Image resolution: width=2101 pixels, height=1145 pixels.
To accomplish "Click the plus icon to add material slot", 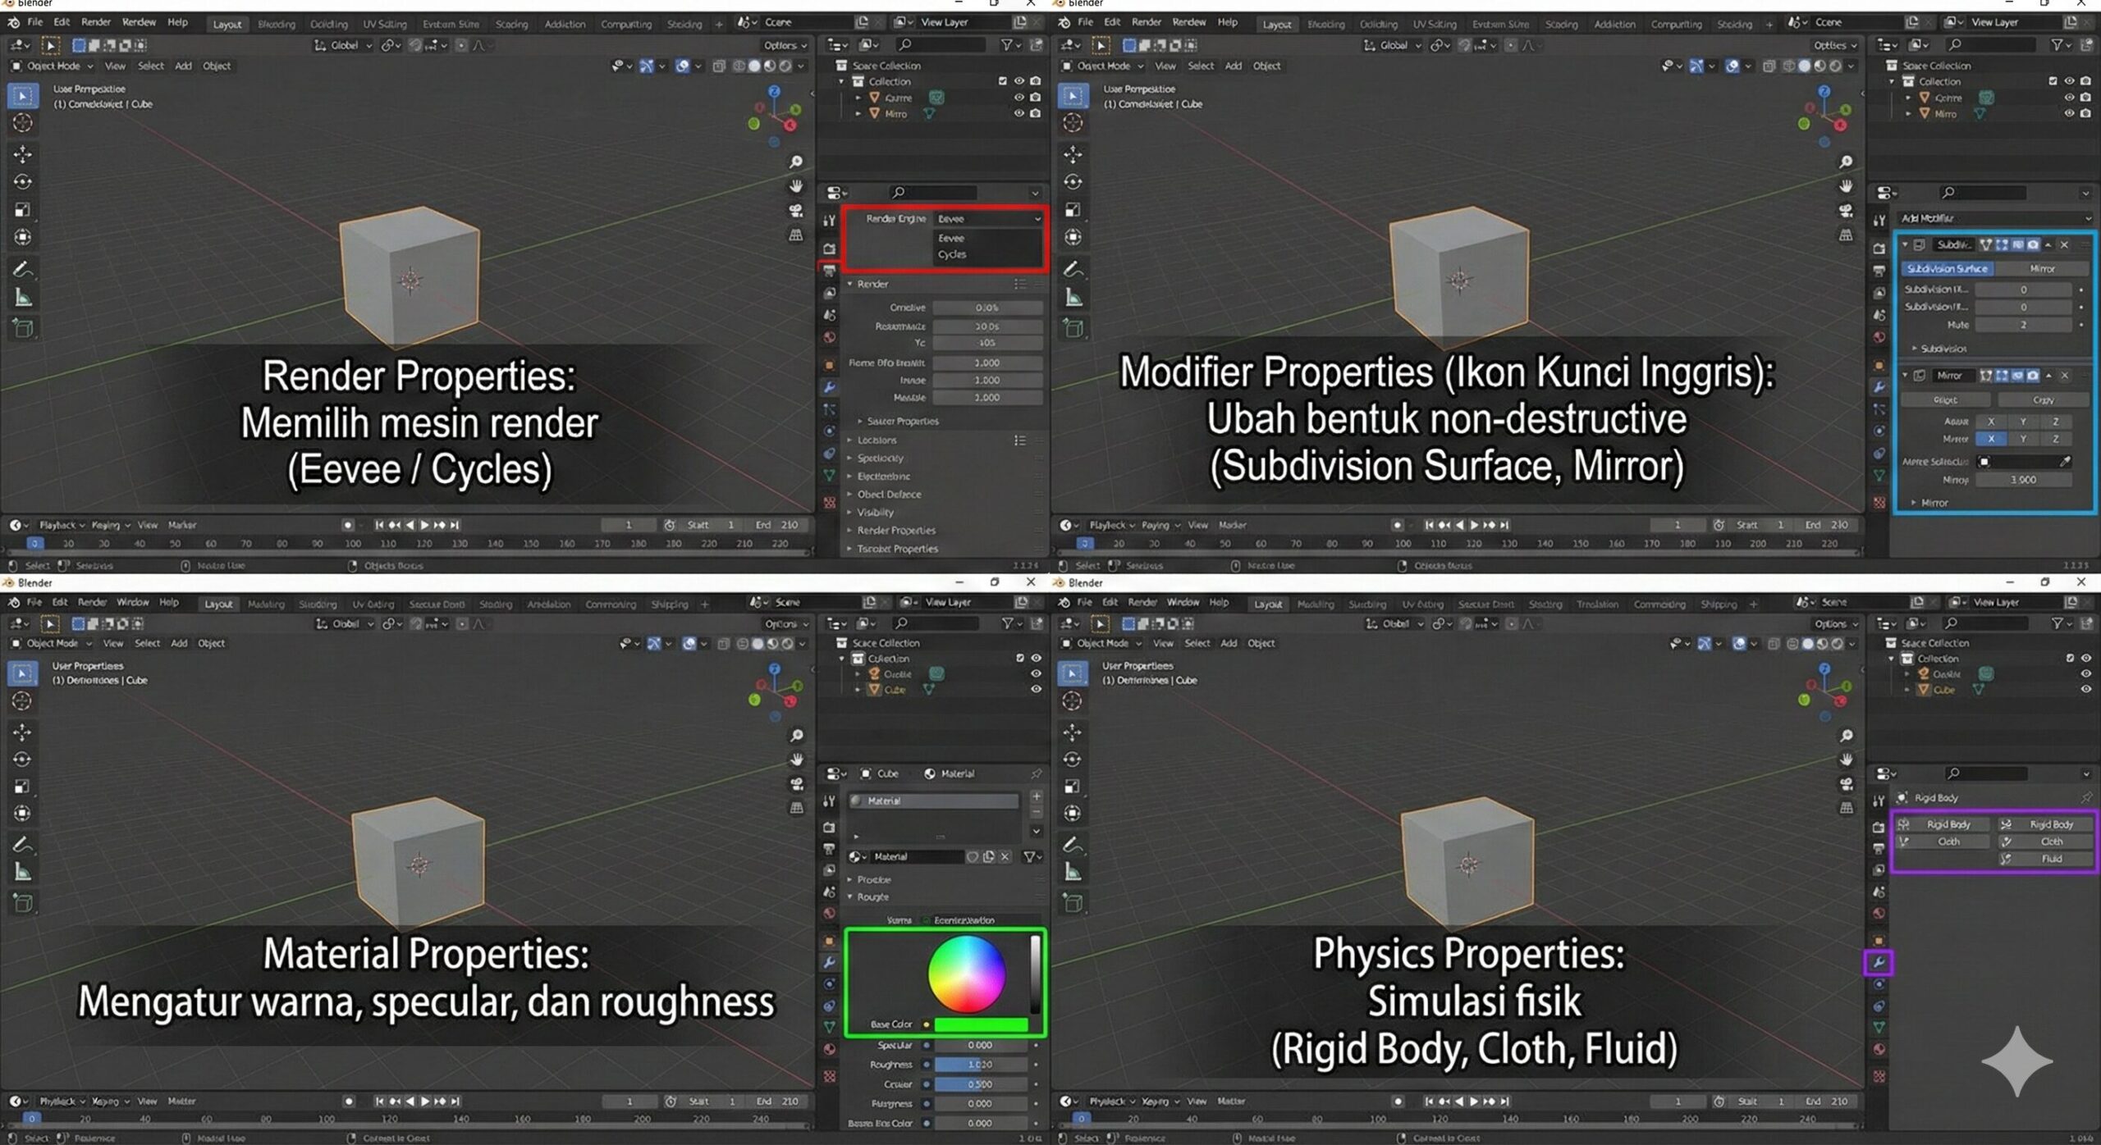I will pyautogui.click(x=1036, y=796).
